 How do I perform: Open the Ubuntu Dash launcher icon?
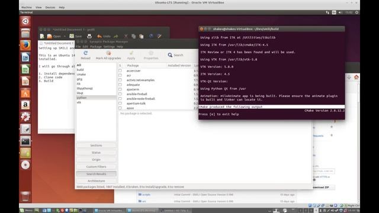(x=25, y=21)
